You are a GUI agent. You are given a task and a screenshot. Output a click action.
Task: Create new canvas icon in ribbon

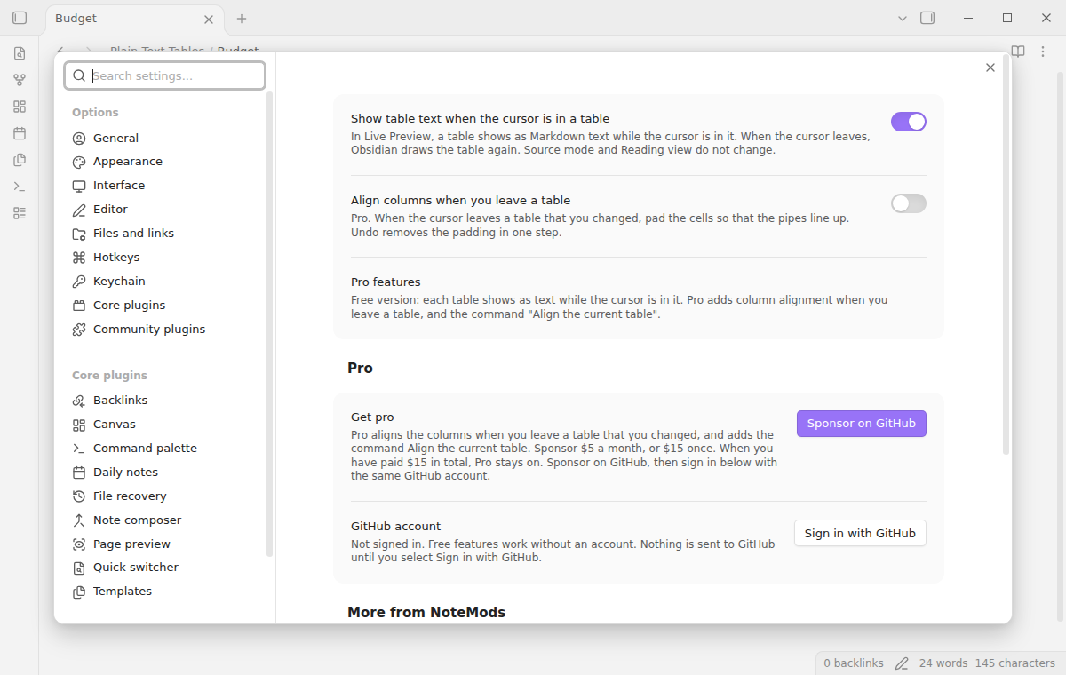coord(20,107)
